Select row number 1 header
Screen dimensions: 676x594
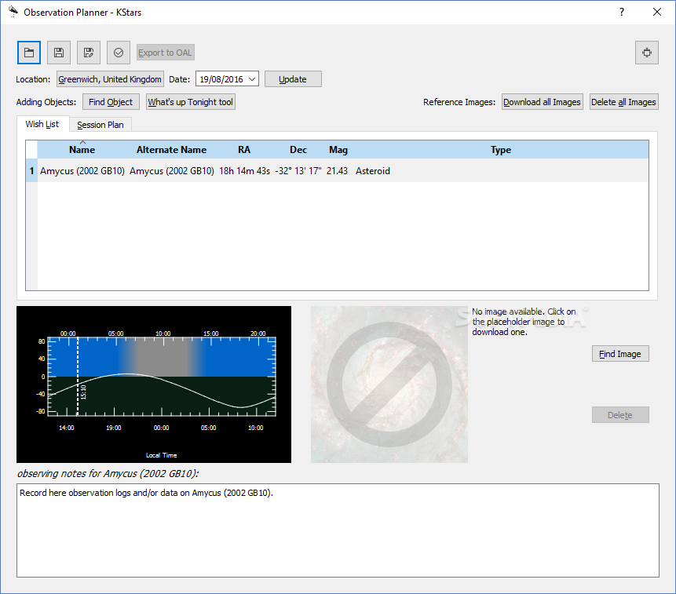(31, 170)
